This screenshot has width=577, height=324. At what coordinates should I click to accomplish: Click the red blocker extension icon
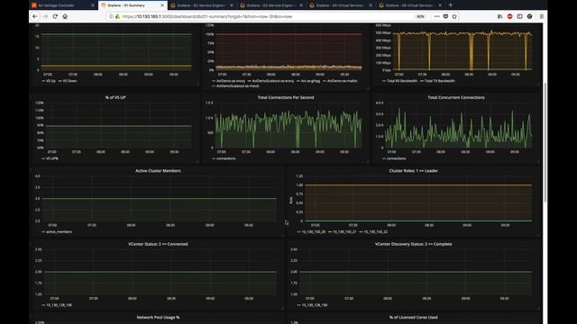click(509, 16)
